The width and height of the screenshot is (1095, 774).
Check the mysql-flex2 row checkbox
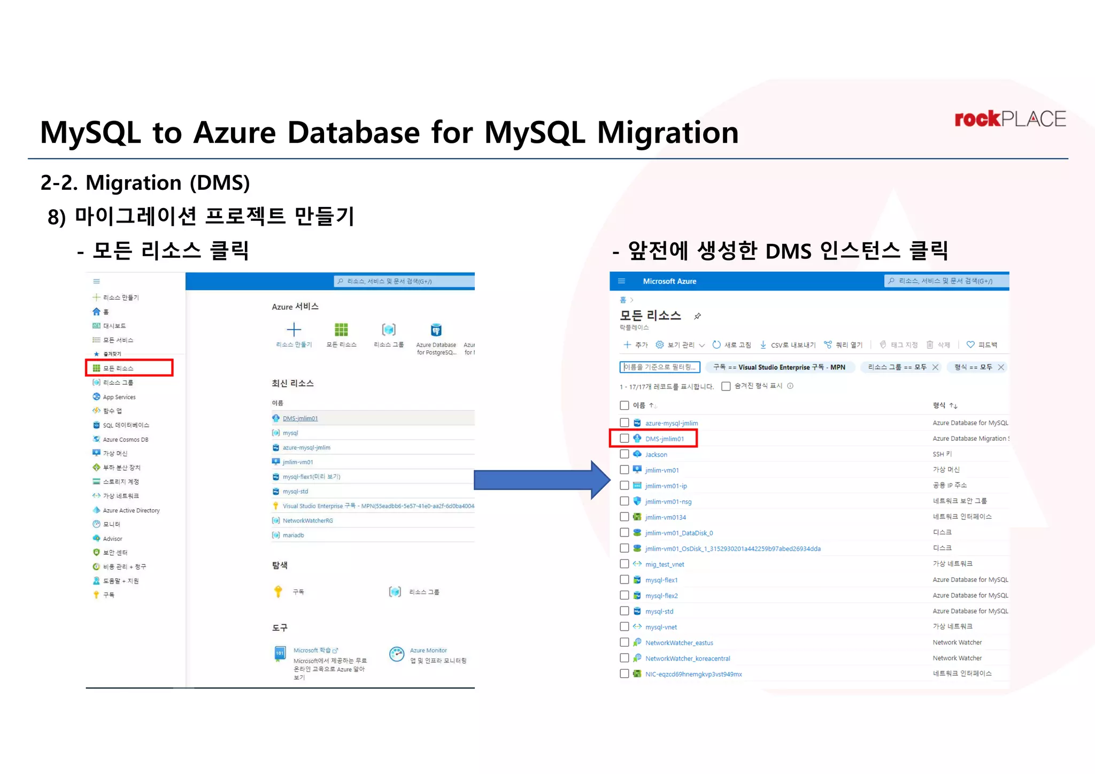(624, 595)
